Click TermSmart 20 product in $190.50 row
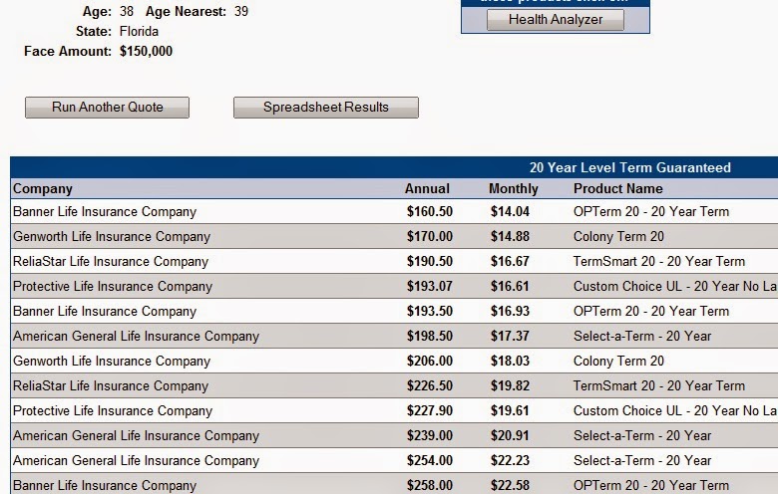 click(659, 261)
